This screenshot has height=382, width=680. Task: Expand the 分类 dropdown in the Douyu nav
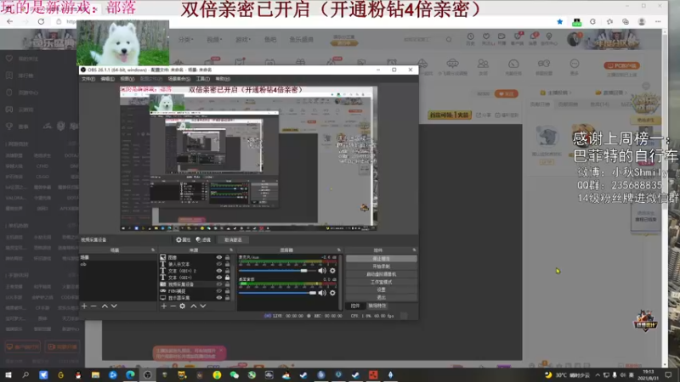coord(185,39)
